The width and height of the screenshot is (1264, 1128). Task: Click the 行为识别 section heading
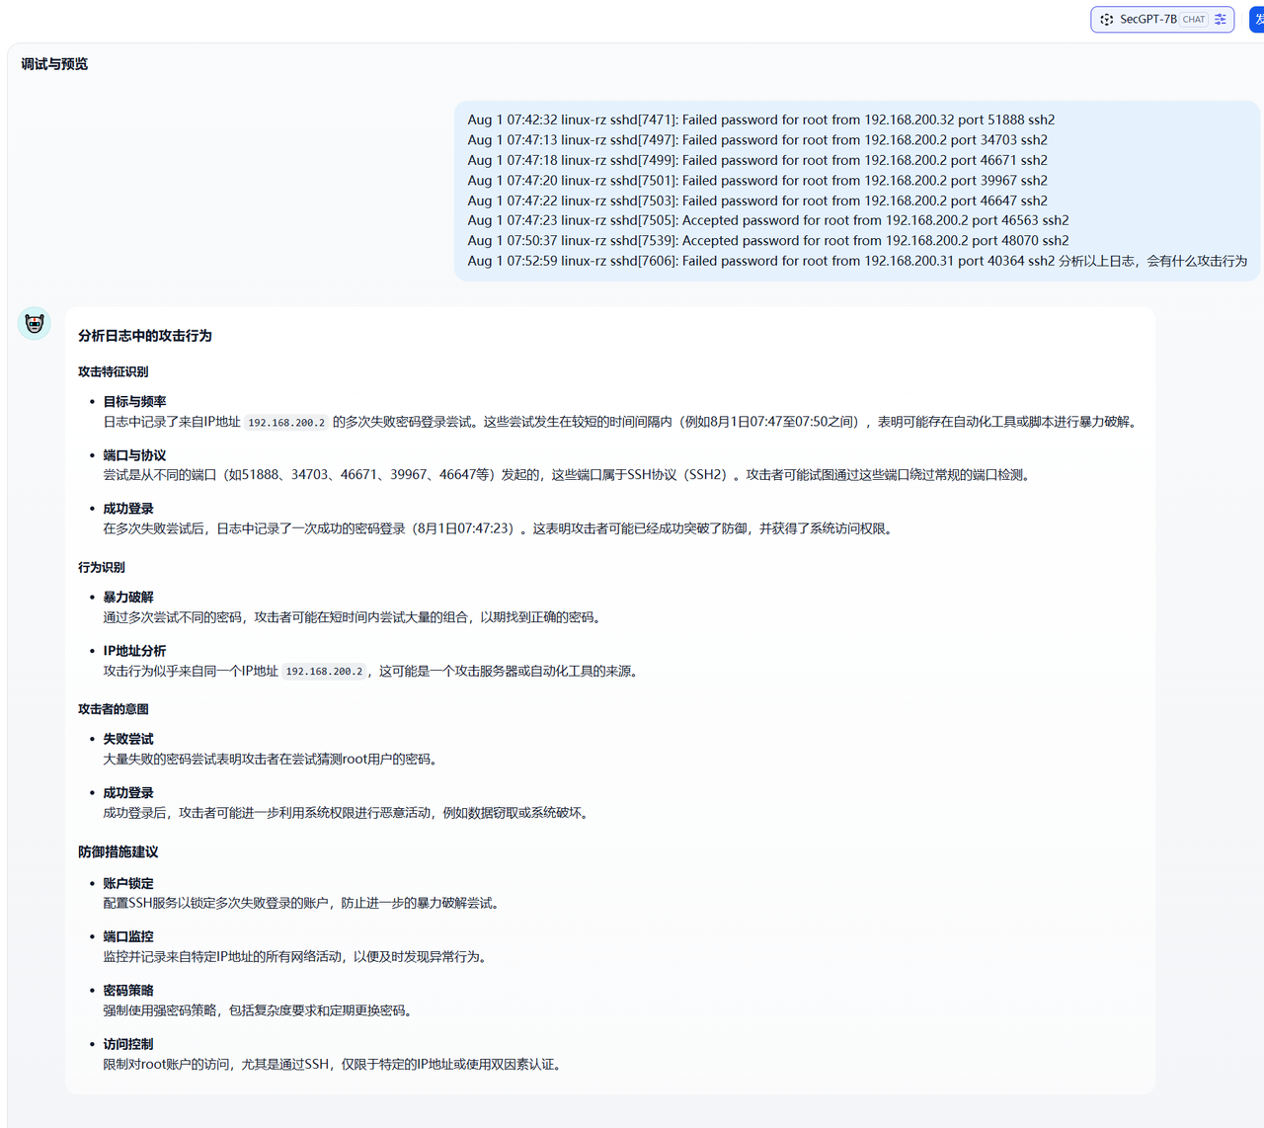pyautogui.click(x=102, y=568)
